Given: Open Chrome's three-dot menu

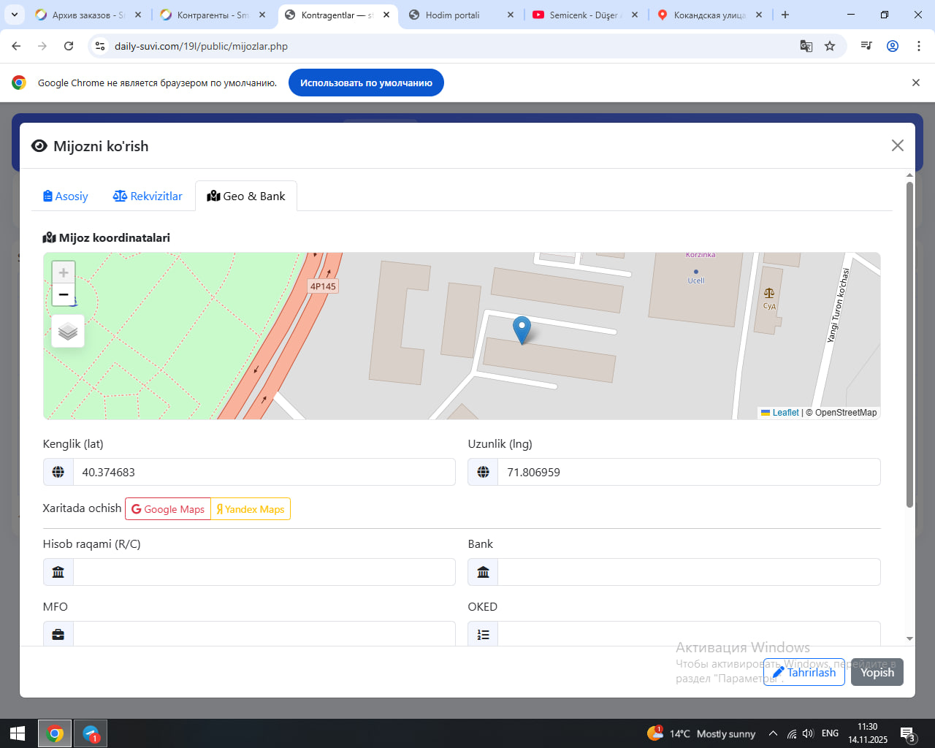Looking at the screenshot, I should [919, 46].
